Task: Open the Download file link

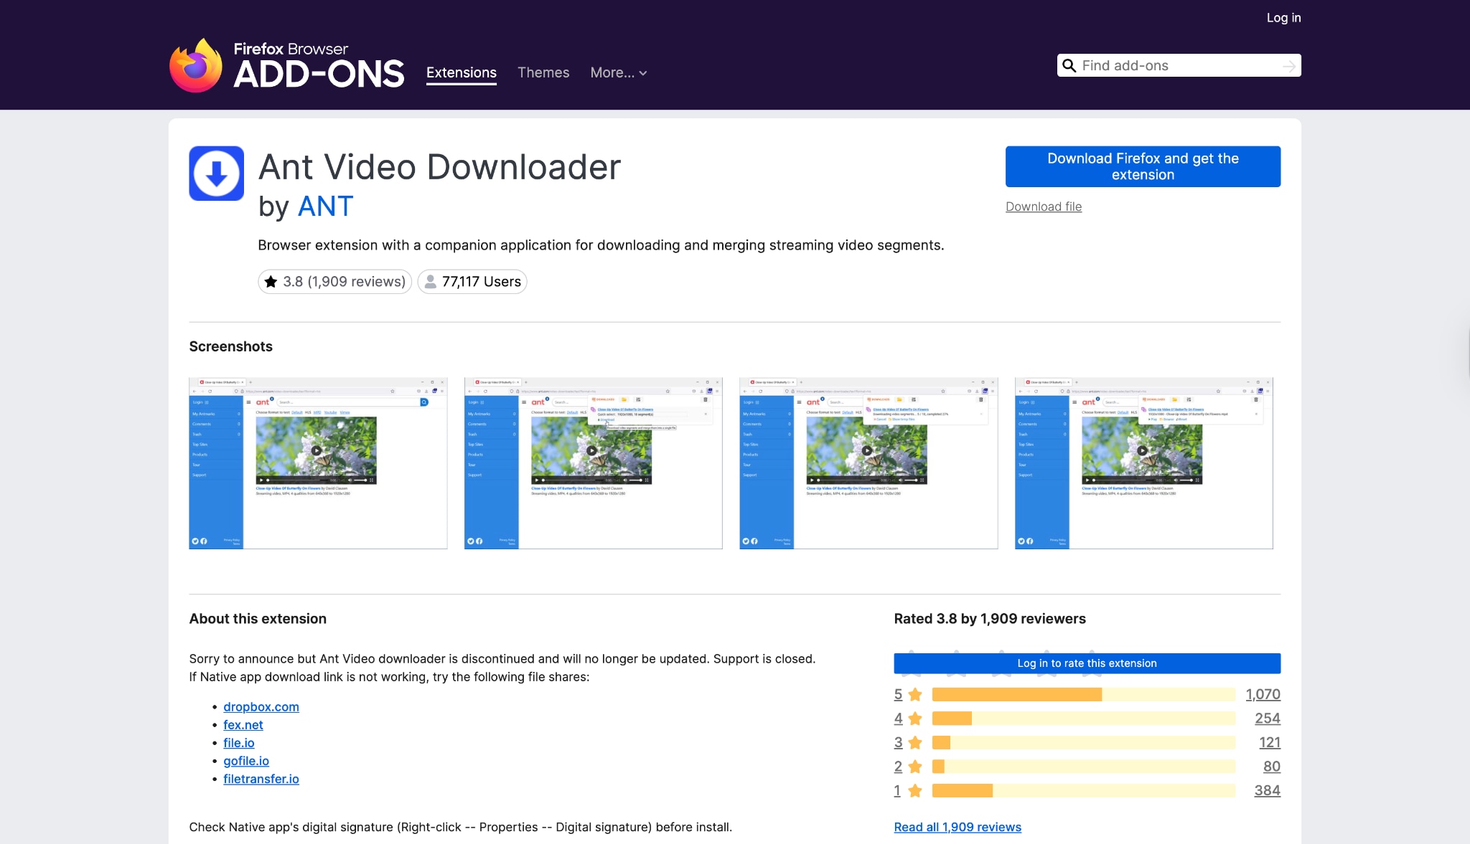Action: [x=1044, y=207]
